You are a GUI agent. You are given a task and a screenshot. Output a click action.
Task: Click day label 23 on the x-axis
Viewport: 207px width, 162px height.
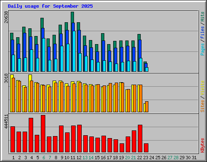146,158
